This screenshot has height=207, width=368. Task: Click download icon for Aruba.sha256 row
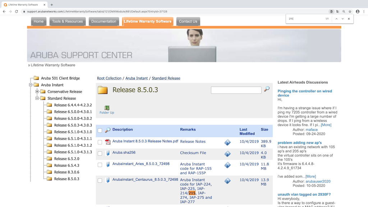(227, 154)
